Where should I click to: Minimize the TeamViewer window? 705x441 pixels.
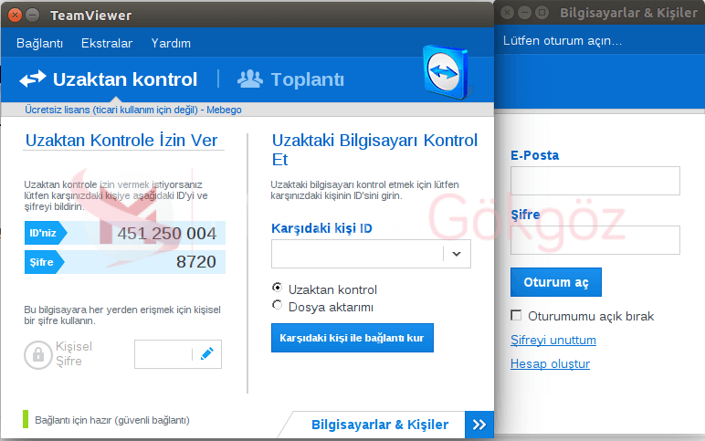[x=32, y=15]
